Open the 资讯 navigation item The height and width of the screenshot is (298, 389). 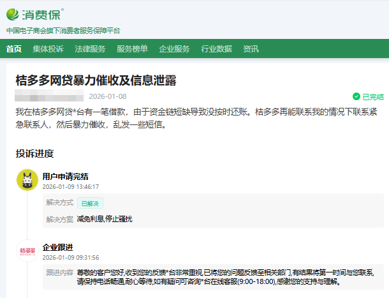[251, 49]
